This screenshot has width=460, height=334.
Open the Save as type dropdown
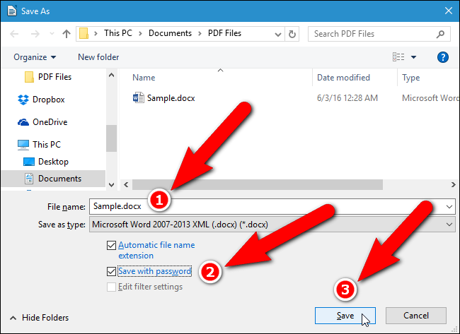tap(272, 225)
